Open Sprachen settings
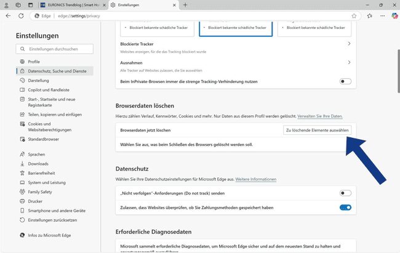Screen dimensions: 400x253 pyautogui.click(x=55, y=155)
